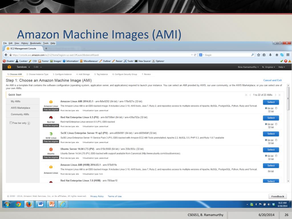Click the Google search field
The height and width of the screenshot is (219, 292).
click(227, 55)
